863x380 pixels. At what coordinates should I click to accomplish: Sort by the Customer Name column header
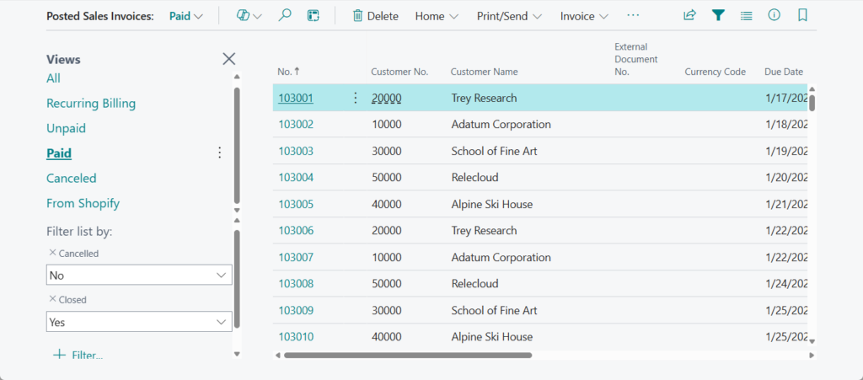click(x=484, y=72)
